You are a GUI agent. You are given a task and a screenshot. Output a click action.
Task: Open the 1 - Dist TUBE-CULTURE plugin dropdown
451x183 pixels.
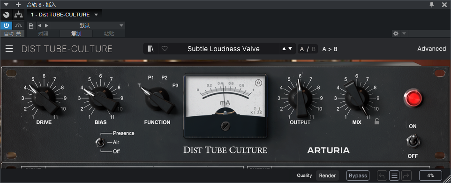click(64, 15)
